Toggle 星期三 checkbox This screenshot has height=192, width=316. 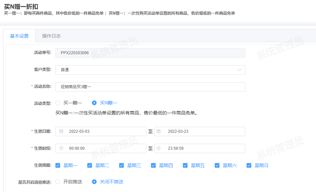click(x=121, y=165)
